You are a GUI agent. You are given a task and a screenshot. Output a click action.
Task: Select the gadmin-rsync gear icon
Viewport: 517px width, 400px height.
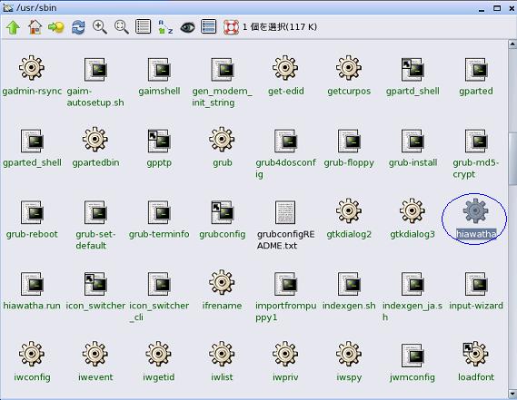pyautogui.click(x=32, y=76)
